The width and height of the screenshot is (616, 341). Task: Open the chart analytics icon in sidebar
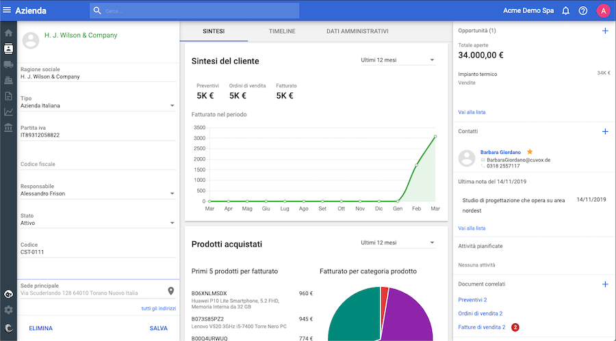pos(8,112)
